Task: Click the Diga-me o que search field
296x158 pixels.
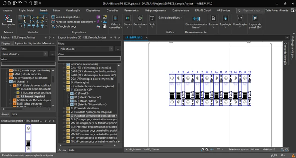Action: click(251, 11)
